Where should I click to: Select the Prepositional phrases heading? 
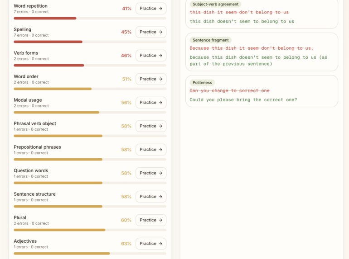(37, 147)
